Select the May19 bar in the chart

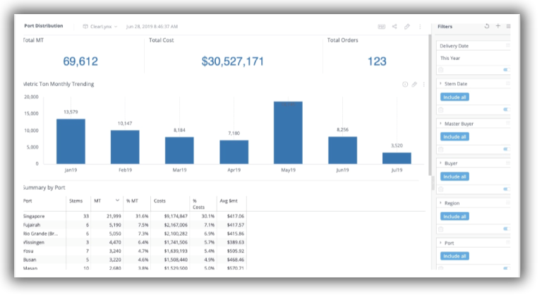(x=288, y=133)
